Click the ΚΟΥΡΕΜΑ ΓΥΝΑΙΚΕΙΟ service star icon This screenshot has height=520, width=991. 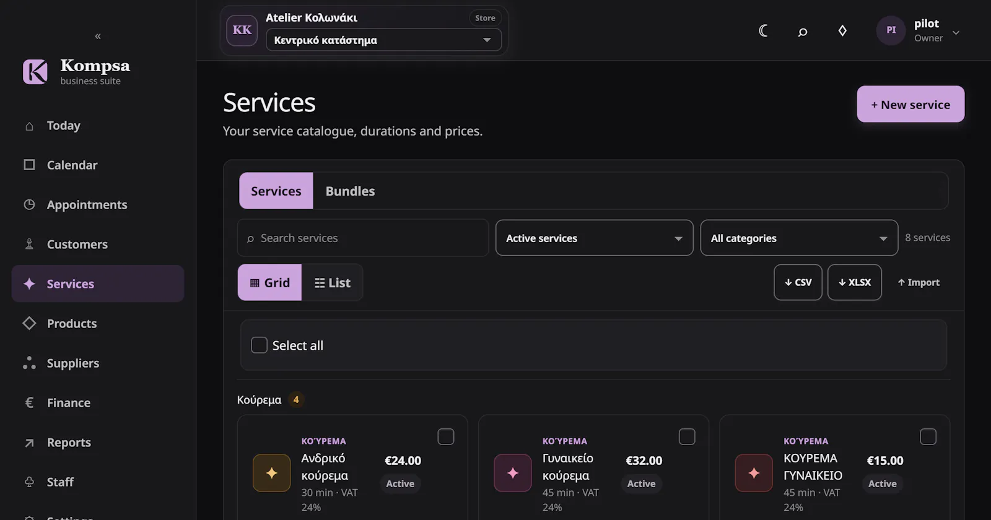tap(754, 473)
